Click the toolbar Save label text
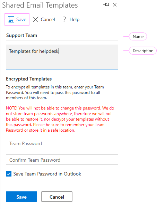157x209 pixels. (21, 19)
